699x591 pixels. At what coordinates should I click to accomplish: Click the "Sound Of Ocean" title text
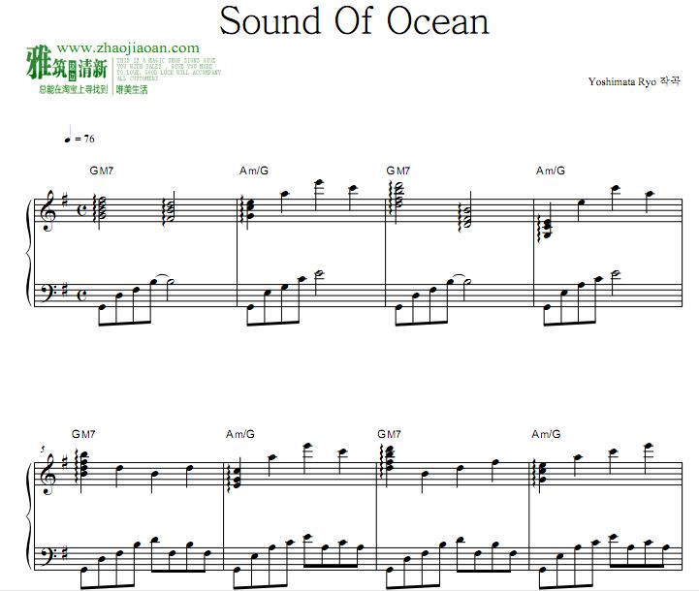click(x=354, y=20)
